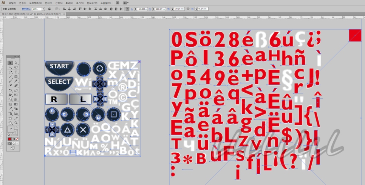The width and height of the screenshot is (365, 185).
Task: Toggle constrain width and height proportions
Action: pos(188,9)
